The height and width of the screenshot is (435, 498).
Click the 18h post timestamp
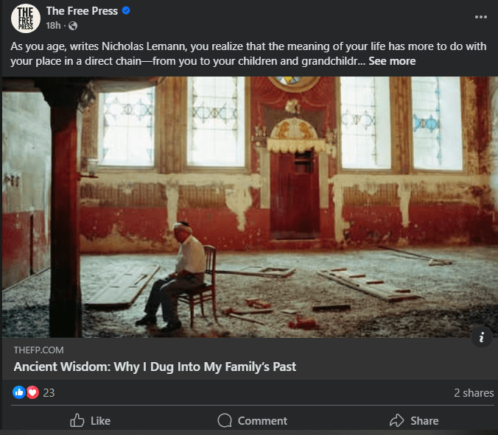[x=53, y=26]
